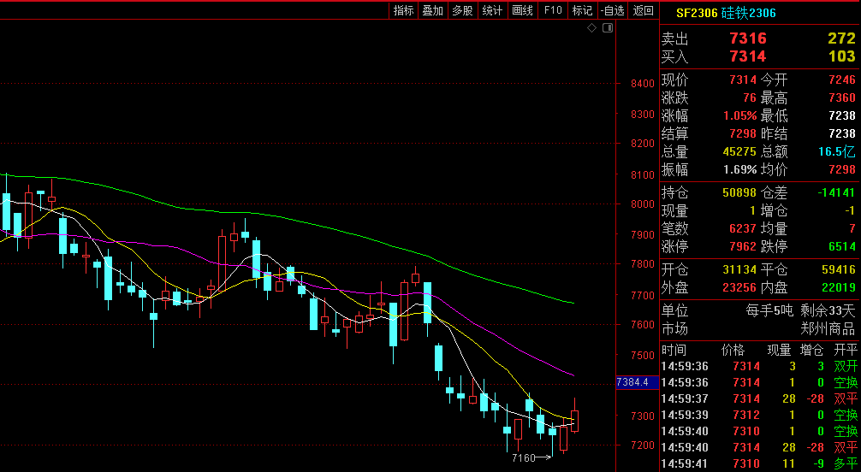Screen dimensions: 861x472
Task: Click the 标记 mark button
Action: point(582,10)
